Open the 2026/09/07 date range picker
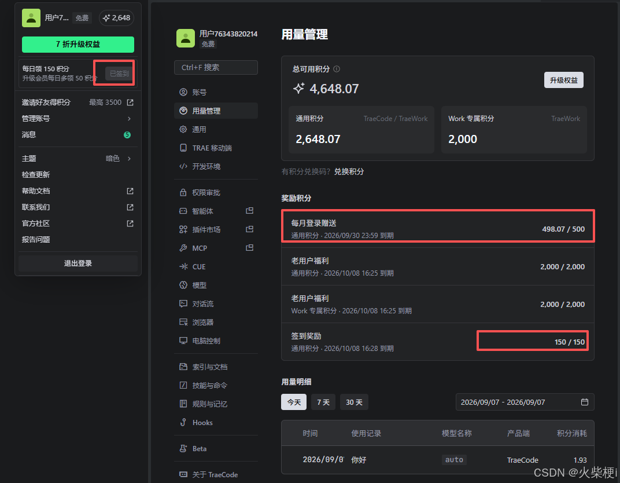620x483 pixels. [x=525, y=402]
